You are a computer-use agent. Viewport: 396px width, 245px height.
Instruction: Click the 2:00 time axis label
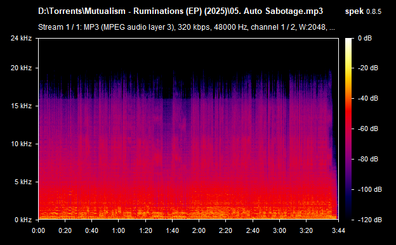[199, 230]
